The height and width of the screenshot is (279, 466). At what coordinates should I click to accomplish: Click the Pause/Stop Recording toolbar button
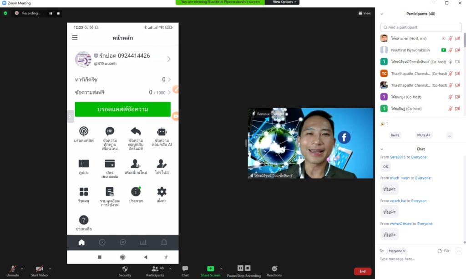(x=244, y=269)
